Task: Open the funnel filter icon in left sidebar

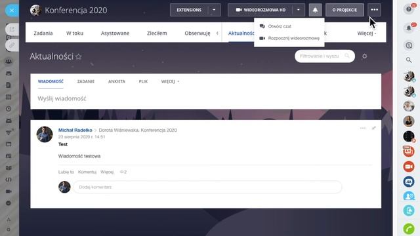Action: [9, 132]
